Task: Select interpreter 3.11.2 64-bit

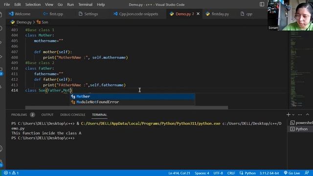Action: point(269,173)
